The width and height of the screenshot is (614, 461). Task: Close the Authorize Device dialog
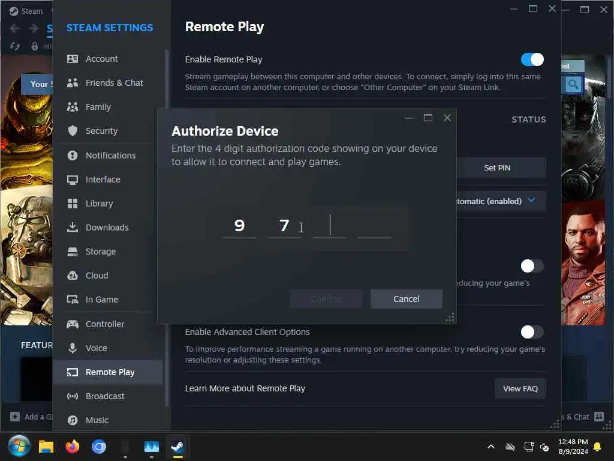447,118
